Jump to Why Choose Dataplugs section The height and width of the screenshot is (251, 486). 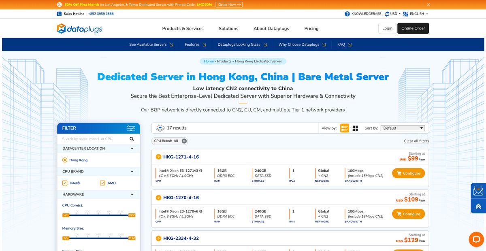[302, 45]
